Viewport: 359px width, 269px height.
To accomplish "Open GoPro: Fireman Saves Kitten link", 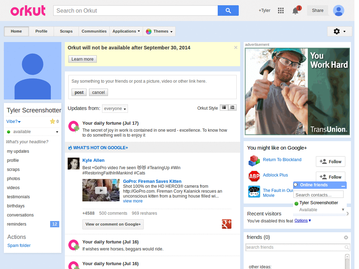I will click(x=152, y=181).
